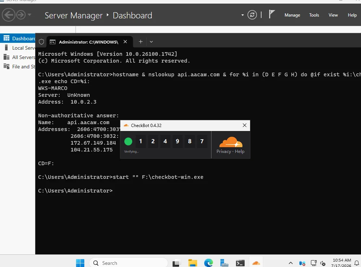
Task: Expand dropdown arrow beside the refresh icon
Action: [x=242, y=15]
